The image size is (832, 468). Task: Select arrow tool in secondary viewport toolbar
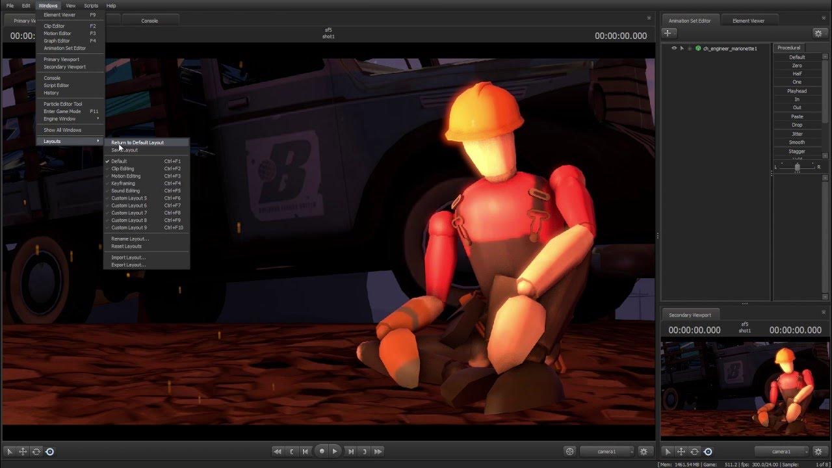tap(668, 451)
